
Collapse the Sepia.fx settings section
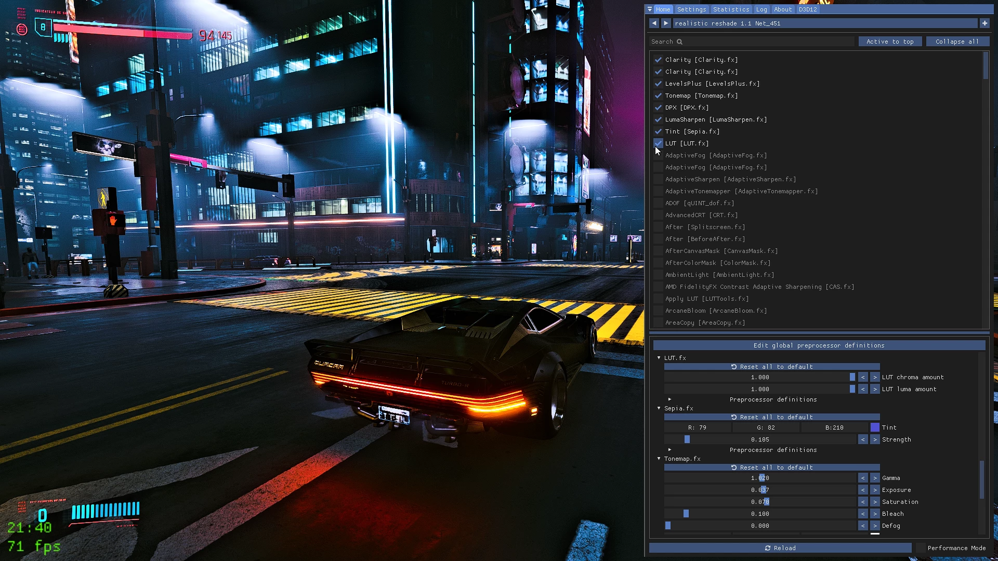pos(659,408)
